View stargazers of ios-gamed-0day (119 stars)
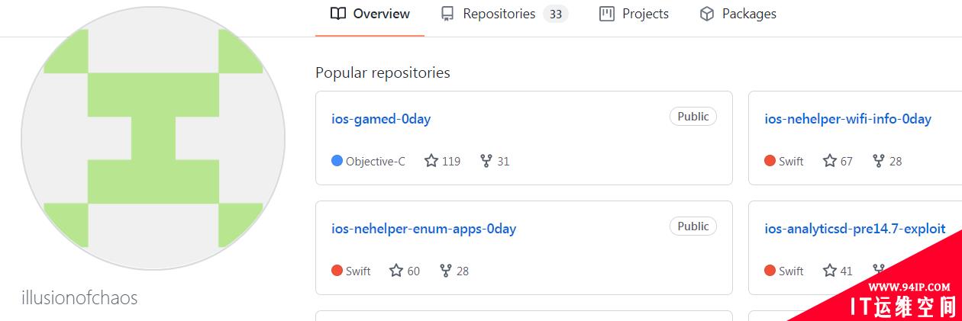 [x=443, y=161]
